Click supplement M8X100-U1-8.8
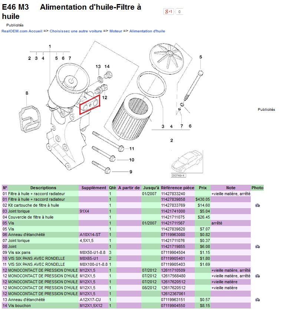Viewport: 286px width, 310px height. [x=94, y=264]
